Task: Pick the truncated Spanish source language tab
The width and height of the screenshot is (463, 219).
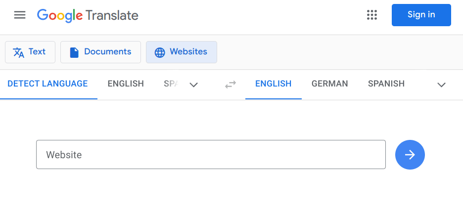Action: [x=171, y=84]
